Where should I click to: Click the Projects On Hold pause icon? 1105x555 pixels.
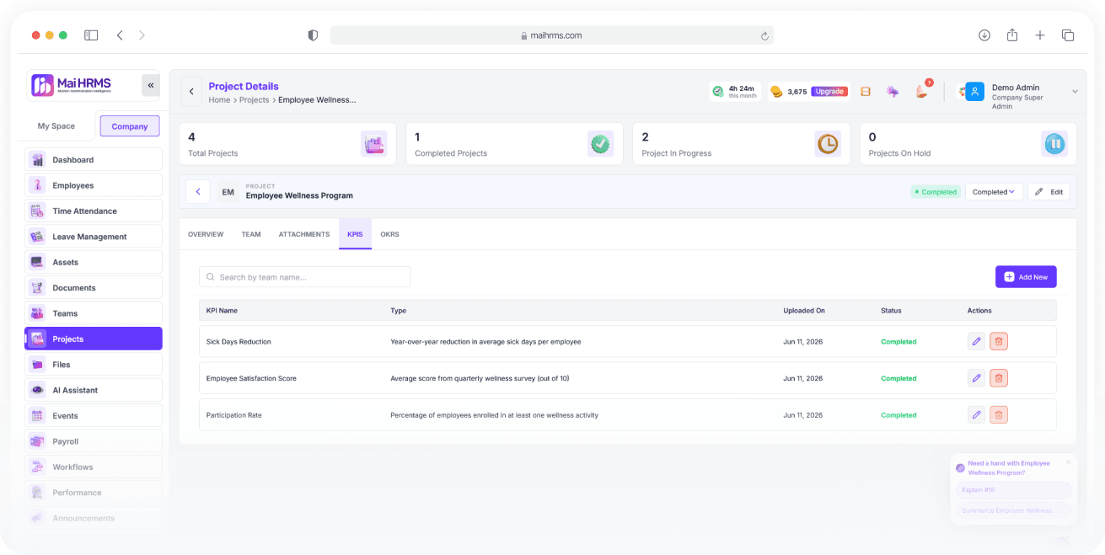click(1054, 144)
